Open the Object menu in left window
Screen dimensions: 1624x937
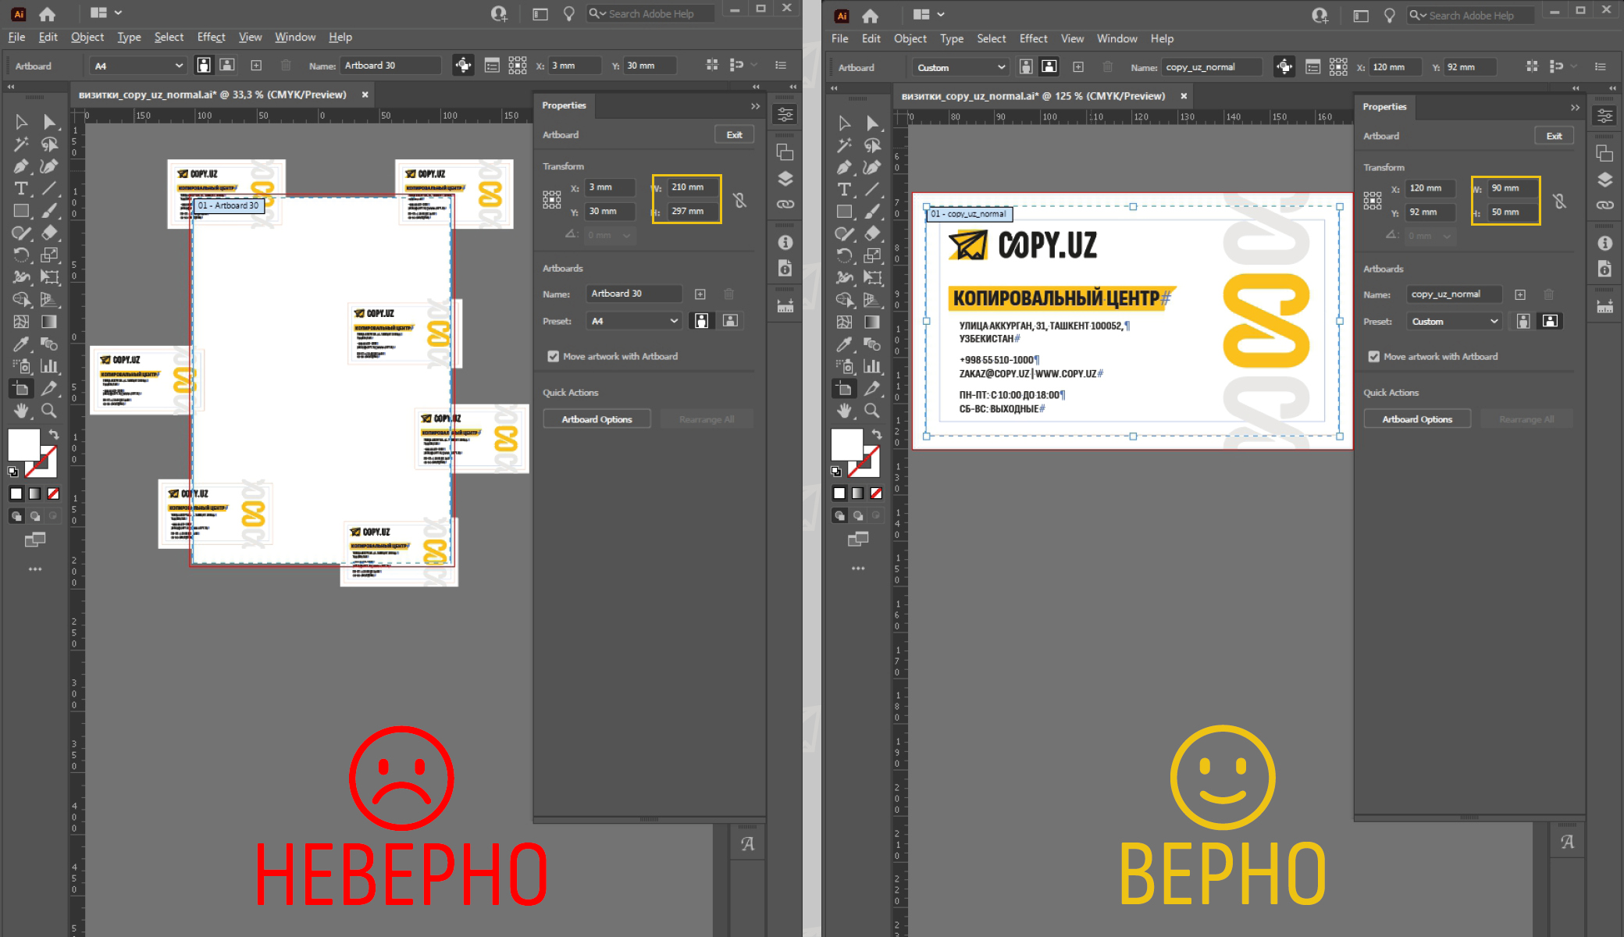(x=87, y=37)
